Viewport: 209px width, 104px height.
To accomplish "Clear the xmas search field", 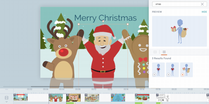I will click(202, 4).
